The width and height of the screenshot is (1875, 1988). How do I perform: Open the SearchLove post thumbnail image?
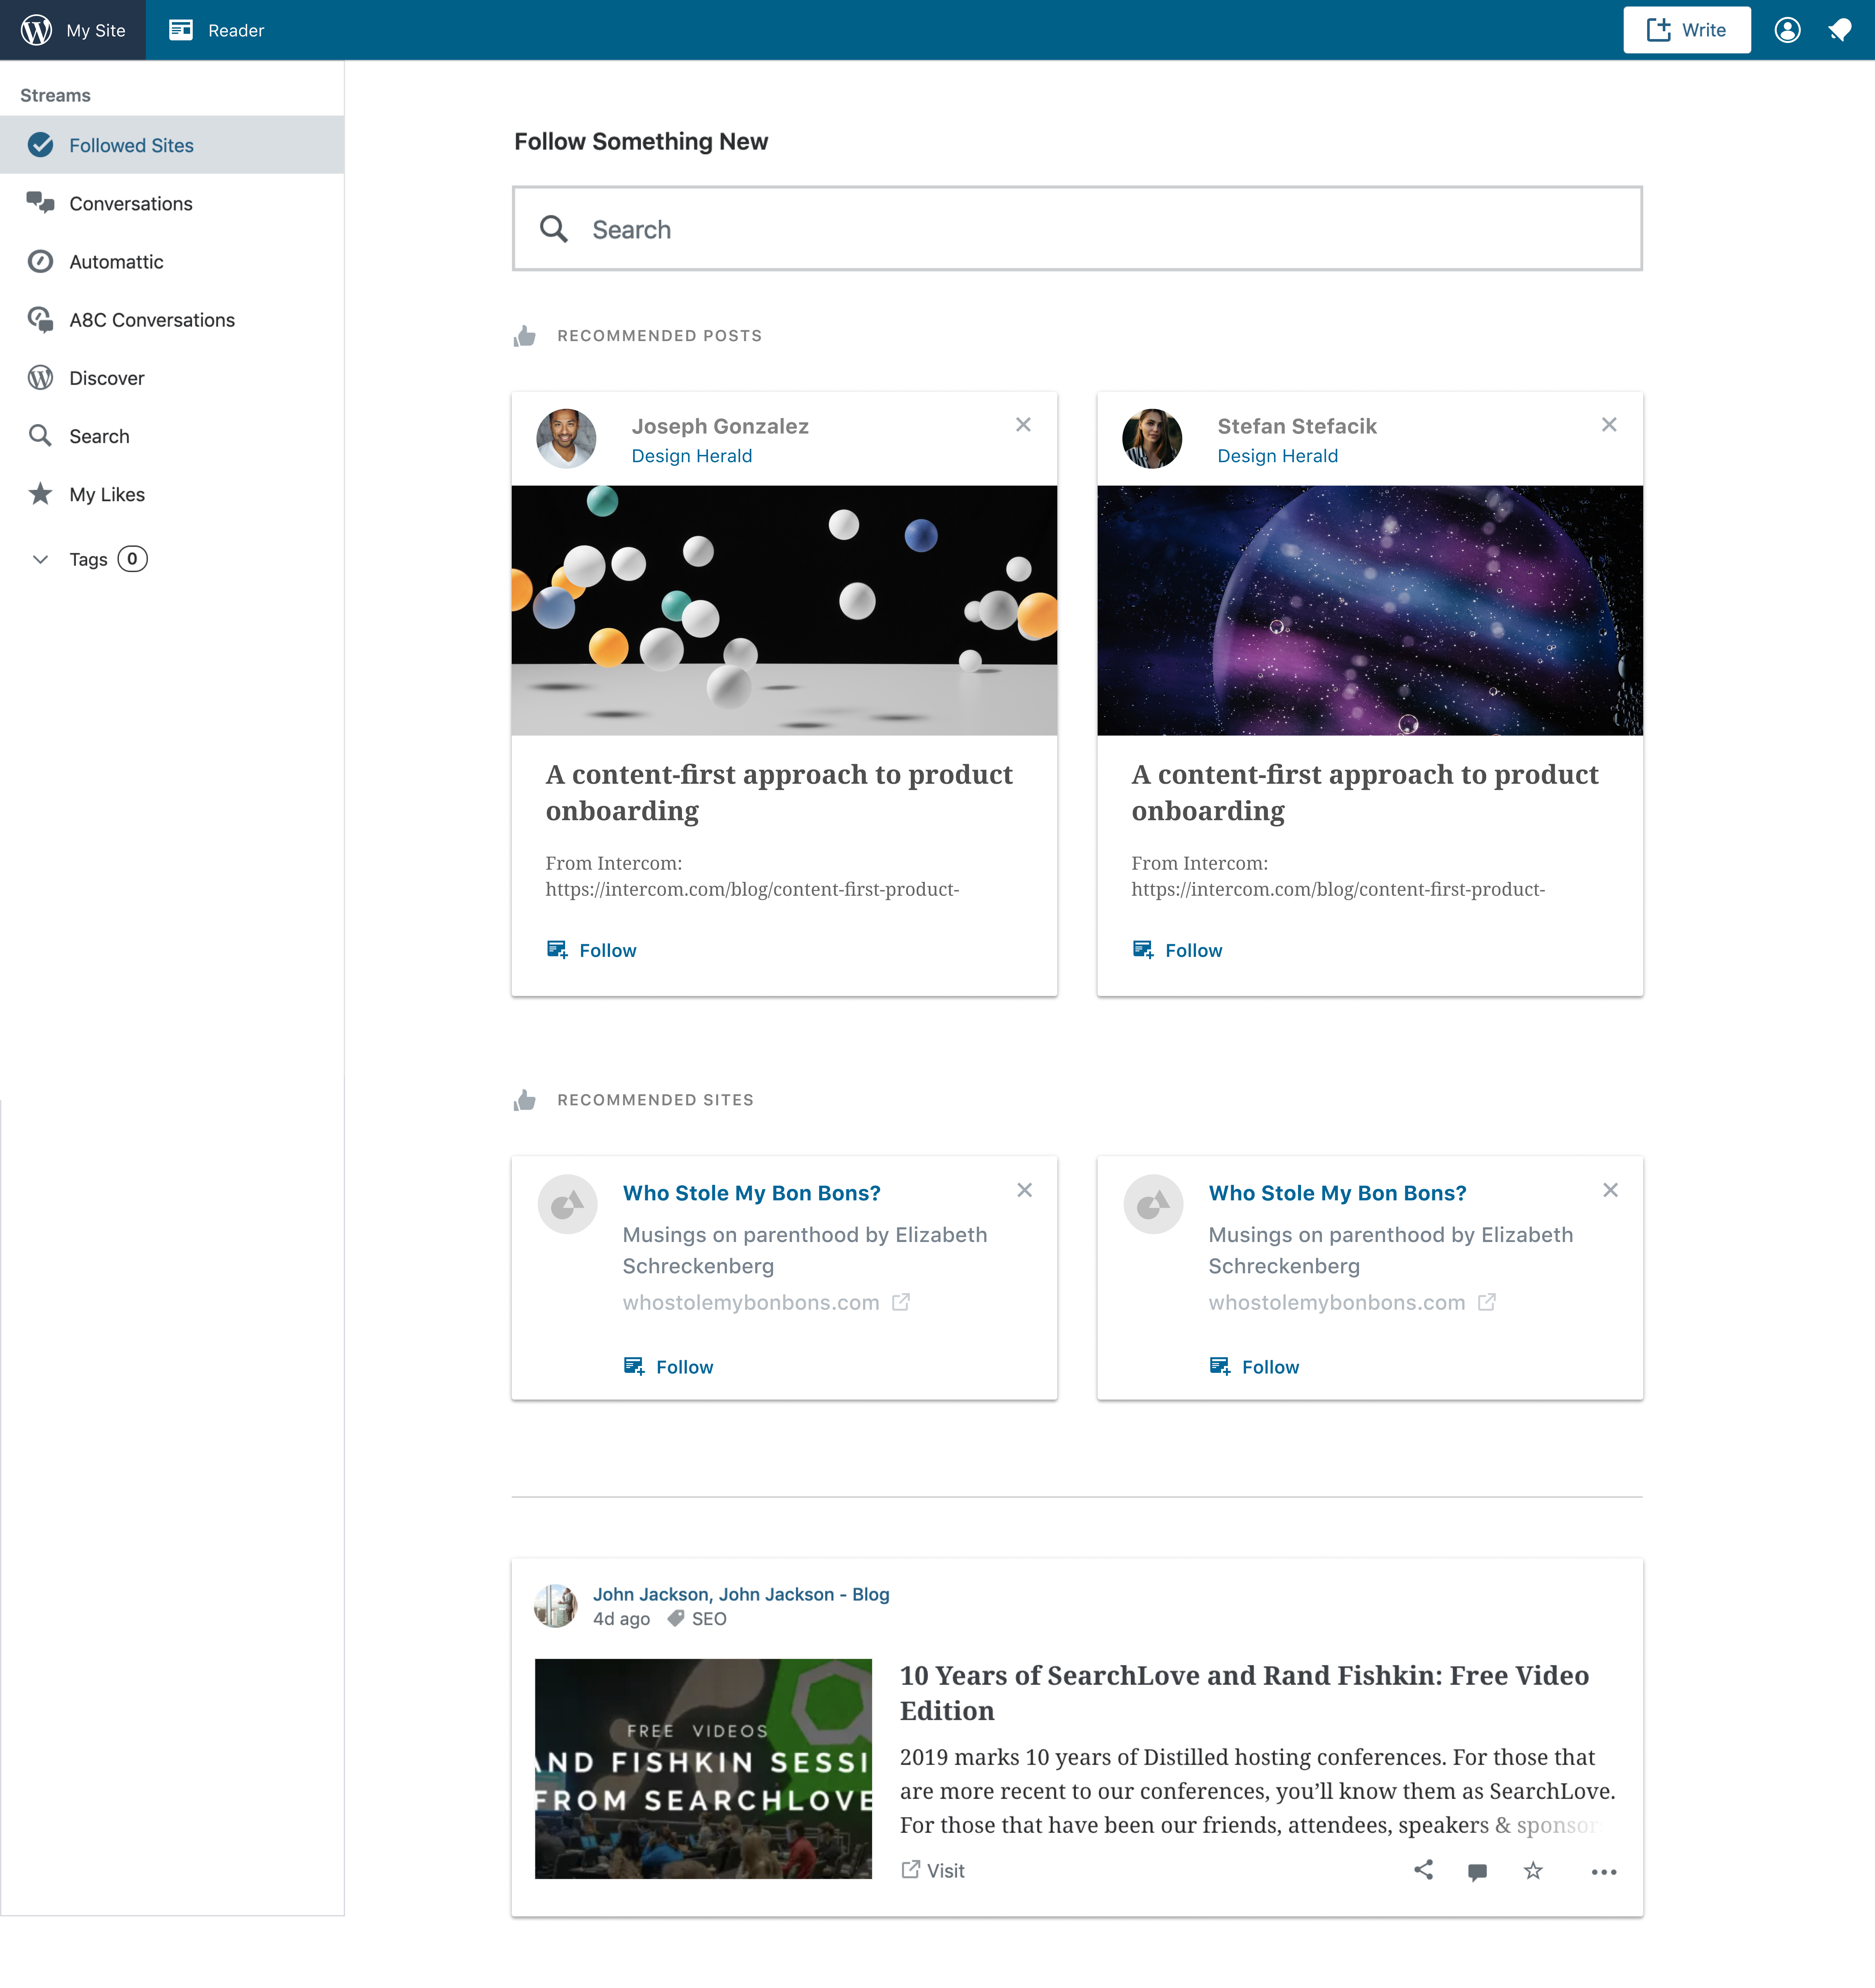(x=703, y=1768)
